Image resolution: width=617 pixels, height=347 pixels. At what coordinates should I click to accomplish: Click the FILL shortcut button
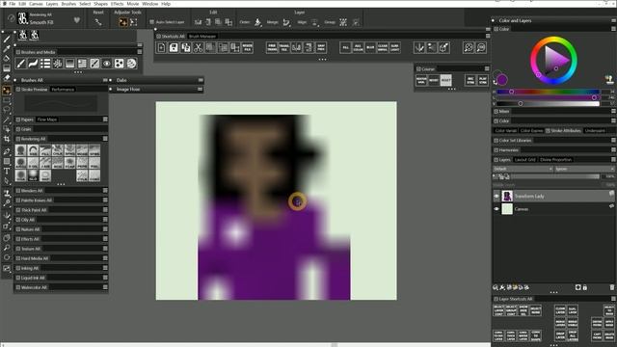coord(345,47)
